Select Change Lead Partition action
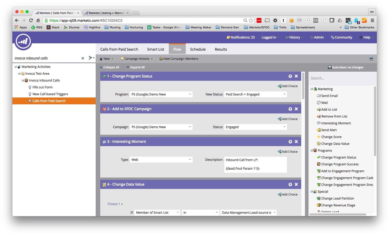 pyautogui.click(x=336, y=198)
